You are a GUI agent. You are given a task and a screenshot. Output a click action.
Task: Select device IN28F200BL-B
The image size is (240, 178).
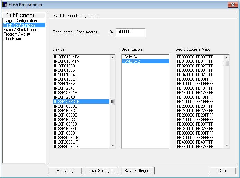point(81,137)
